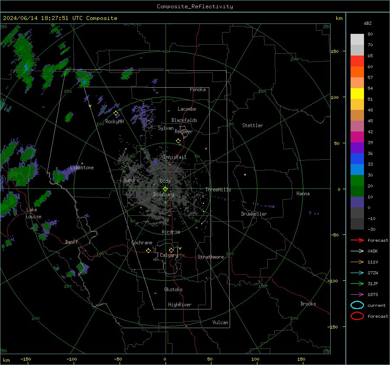Click the Ponoka city label
Viewport: 390px width, 365px height.
click(198, 89)
